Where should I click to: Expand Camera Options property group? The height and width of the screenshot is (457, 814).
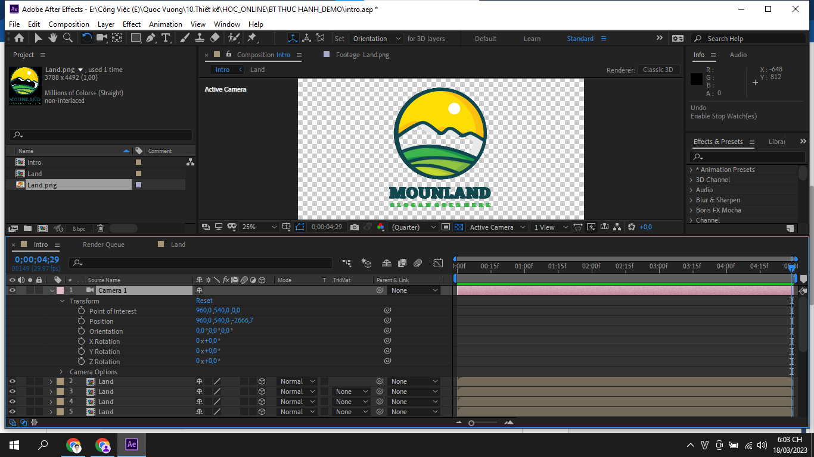(x=61, y=372)
